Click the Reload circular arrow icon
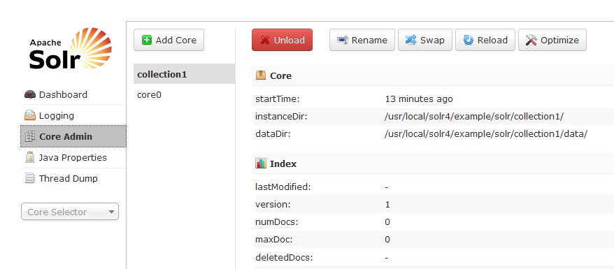The height and width of the screenshot is (269, 614). 469,40
